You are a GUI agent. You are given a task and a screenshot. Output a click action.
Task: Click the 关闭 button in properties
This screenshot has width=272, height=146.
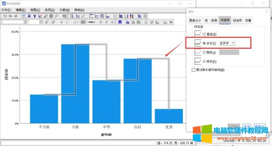(247, 126)
